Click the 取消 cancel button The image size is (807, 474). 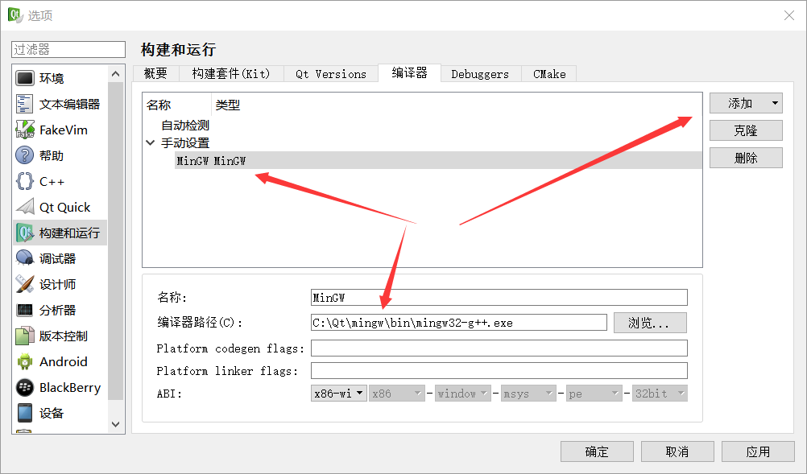[x=677, y=451]
